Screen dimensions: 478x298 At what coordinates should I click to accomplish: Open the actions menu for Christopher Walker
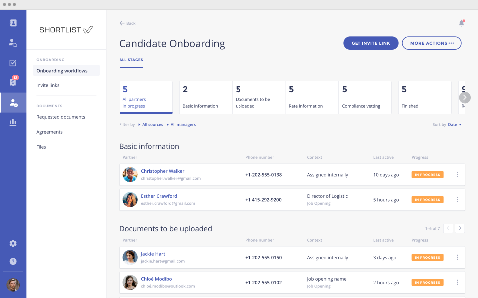click(457, 174)
